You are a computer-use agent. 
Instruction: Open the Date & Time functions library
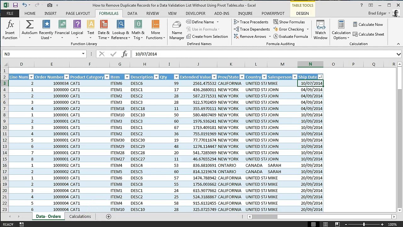[104, 30]
